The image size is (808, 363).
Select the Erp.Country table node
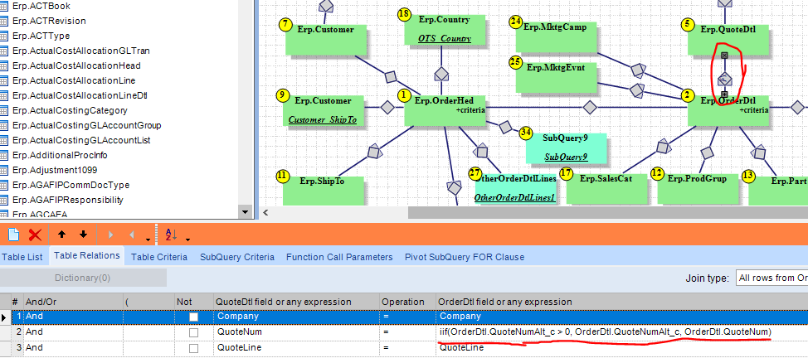(x=445, y=30)
